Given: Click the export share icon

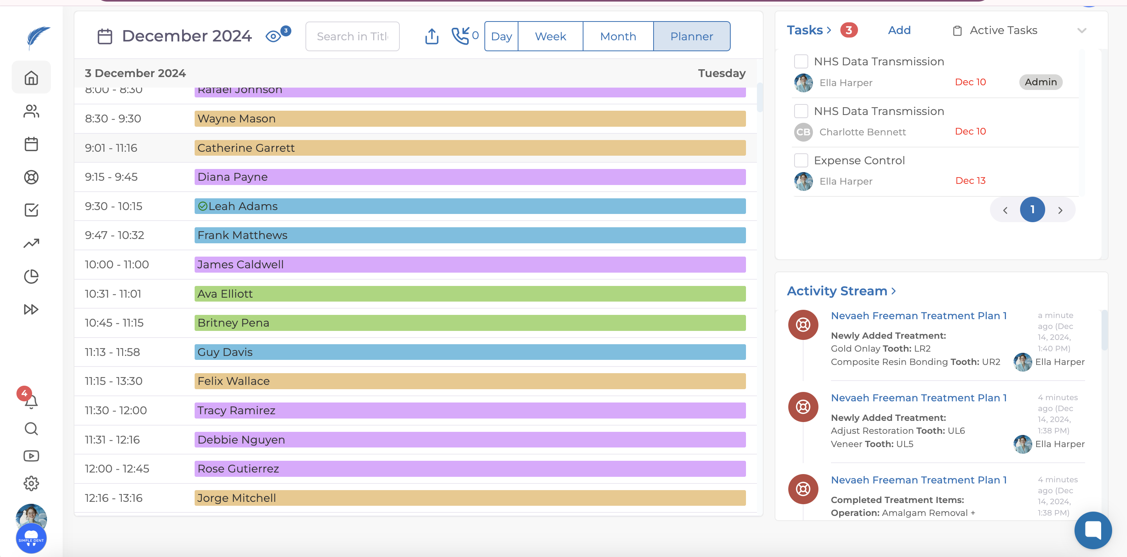Looking at the screenshot, I should [432, 36].
